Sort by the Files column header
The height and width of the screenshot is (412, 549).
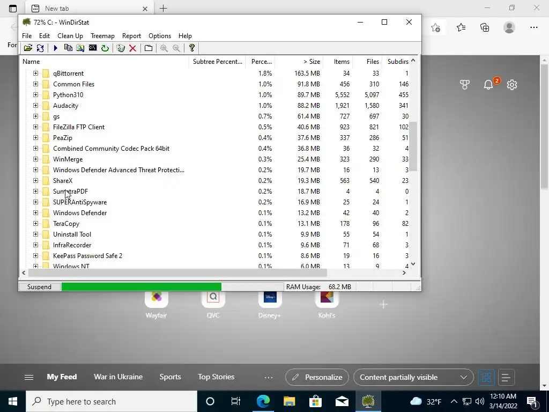pyautogui.click(x=367, y=61)
